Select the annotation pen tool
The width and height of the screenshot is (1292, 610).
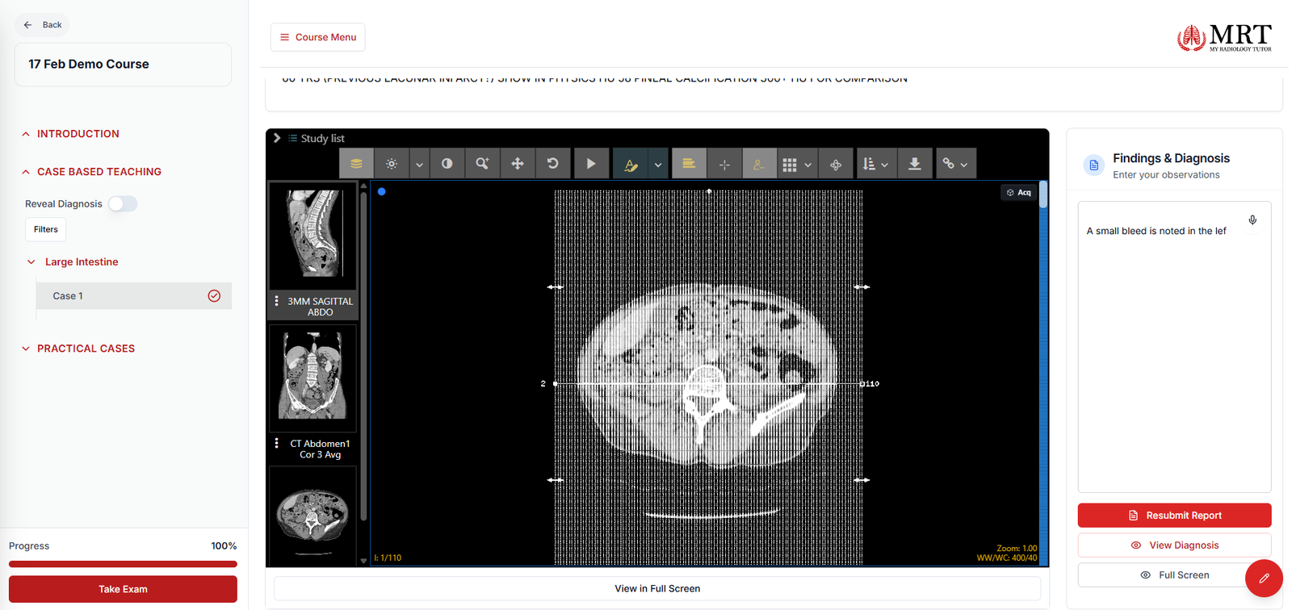tap(631, 164)
